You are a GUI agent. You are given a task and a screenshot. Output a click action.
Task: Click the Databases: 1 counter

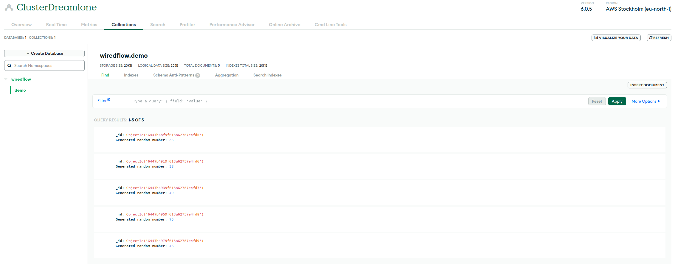point(15,38)
